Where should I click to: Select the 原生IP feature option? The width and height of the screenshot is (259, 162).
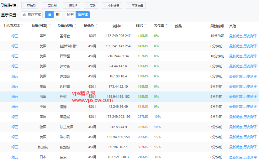71,6
